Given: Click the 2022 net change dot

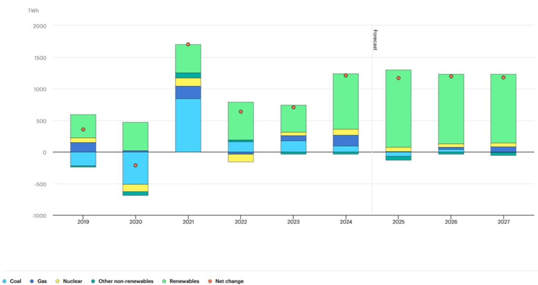Looking at the screenshot, I should tap(241, 112).
